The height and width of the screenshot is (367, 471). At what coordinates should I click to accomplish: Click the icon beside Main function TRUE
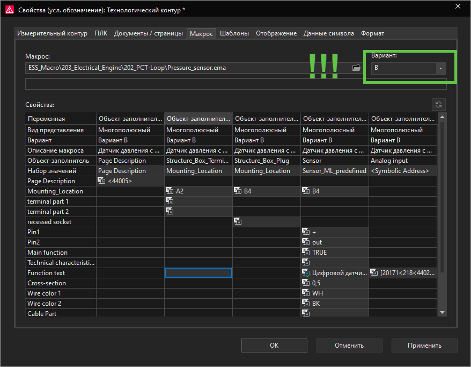pyautogui.click(x=306, y=253)
